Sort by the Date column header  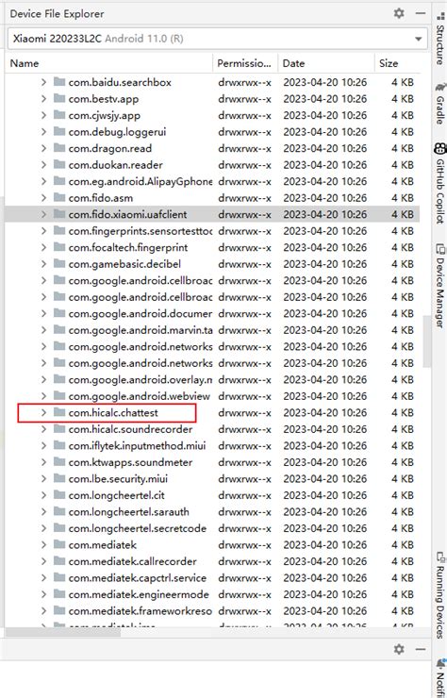coord(326,63)
